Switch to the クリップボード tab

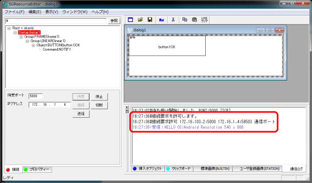click(178, 169)
